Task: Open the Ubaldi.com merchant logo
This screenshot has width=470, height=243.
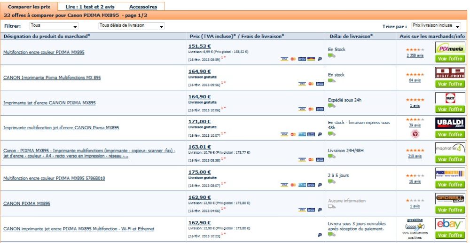Action: pyautogui.click(x=450, y=123)
